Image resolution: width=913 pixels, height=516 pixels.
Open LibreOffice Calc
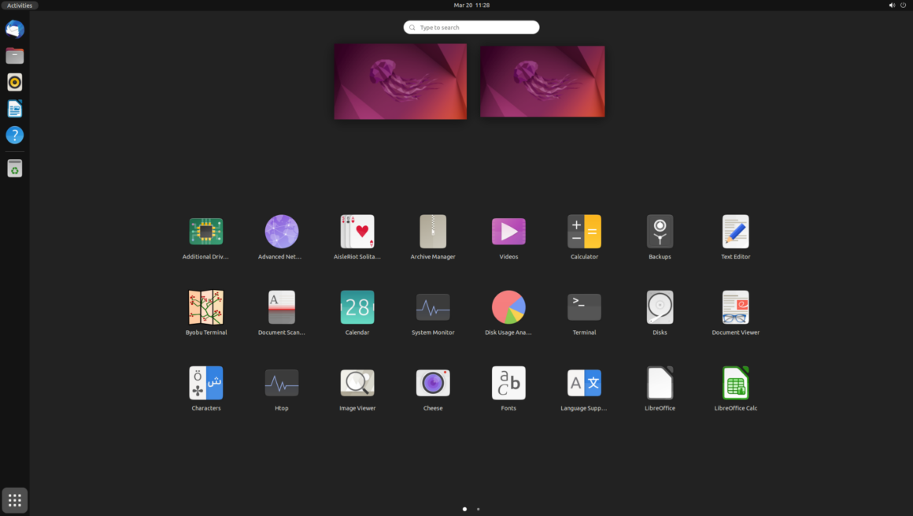(x=735, y=383)
